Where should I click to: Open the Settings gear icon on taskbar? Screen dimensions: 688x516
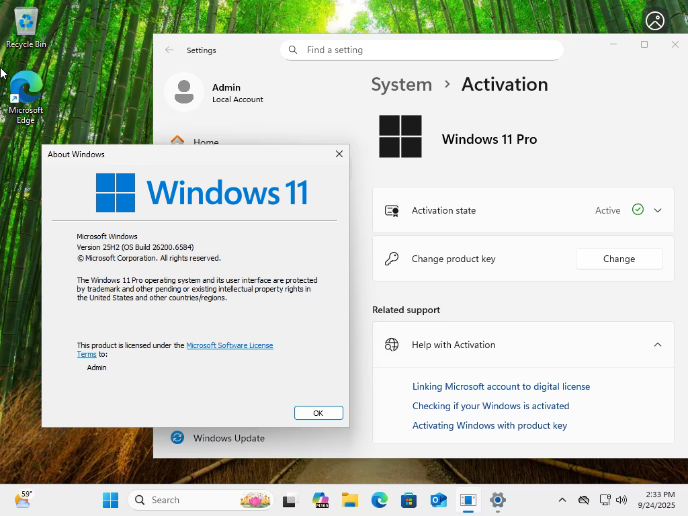pos(498,500)
